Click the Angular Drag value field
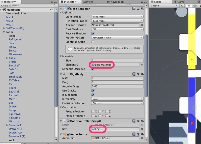This screenshot has height=144, width=201. (117, 86)
